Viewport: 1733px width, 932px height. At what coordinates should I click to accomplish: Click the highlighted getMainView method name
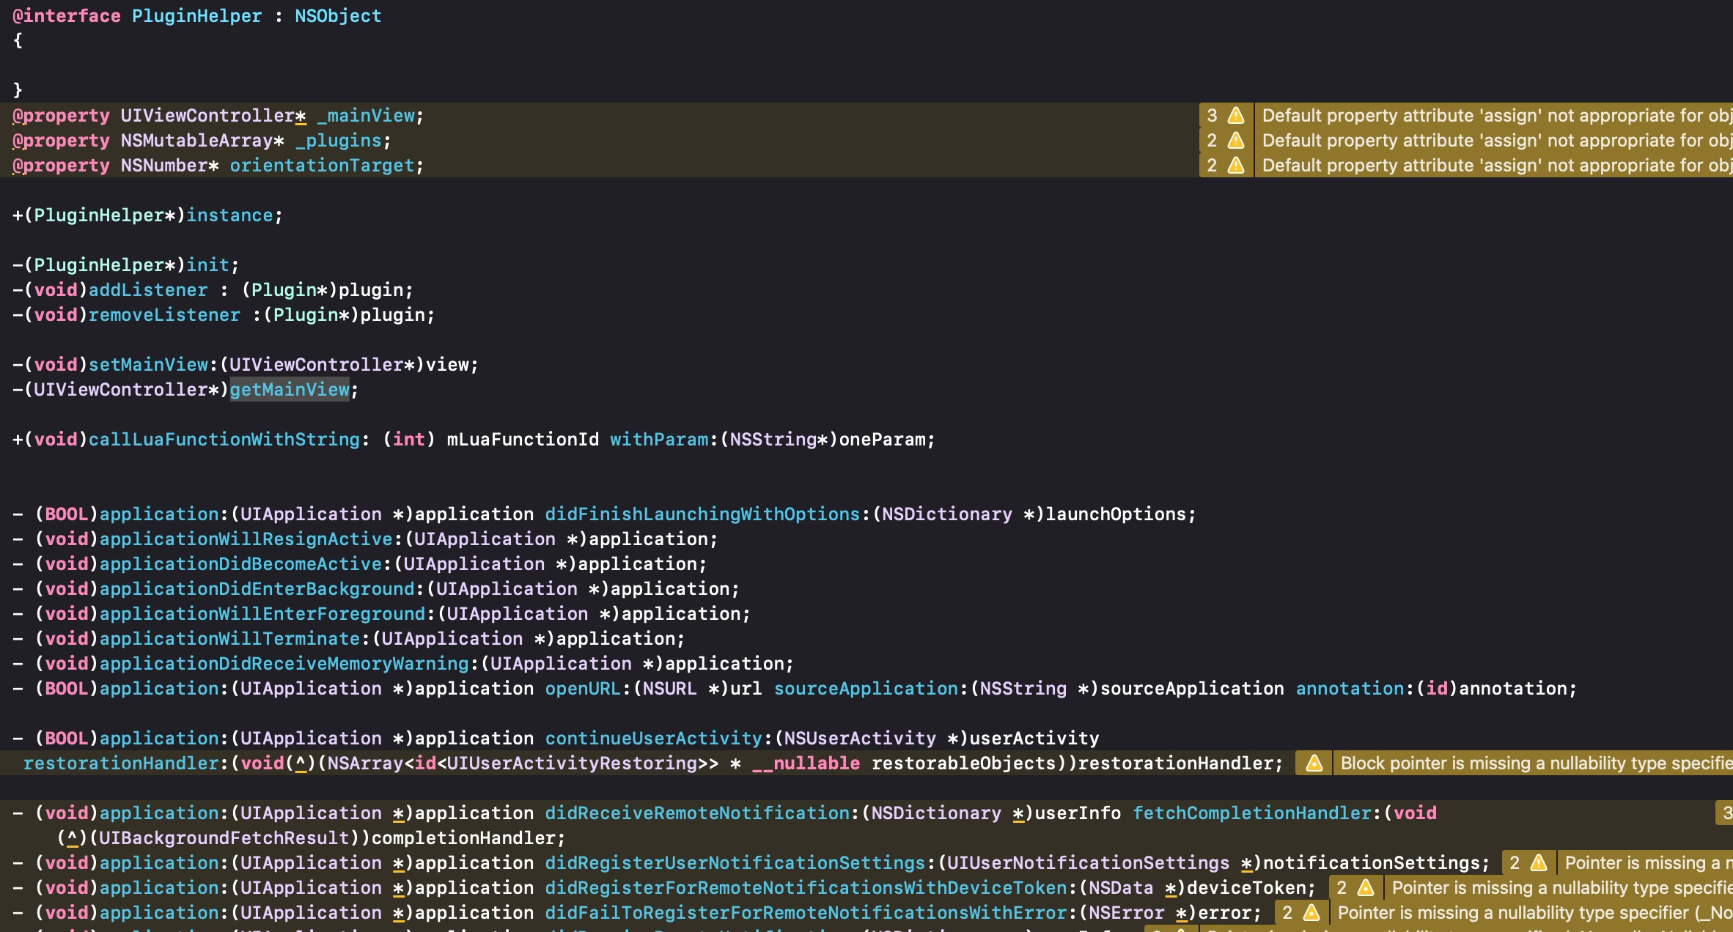(290, 390)
